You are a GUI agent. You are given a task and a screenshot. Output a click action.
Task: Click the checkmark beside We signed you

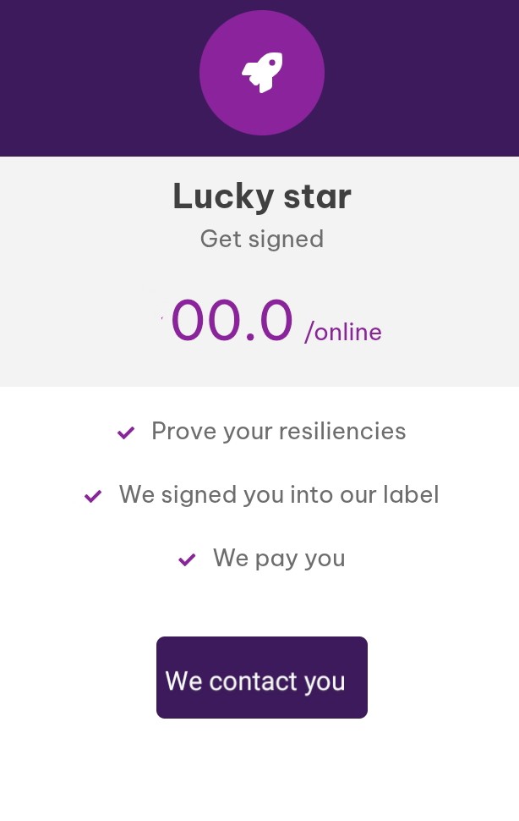tap(93, 495)
